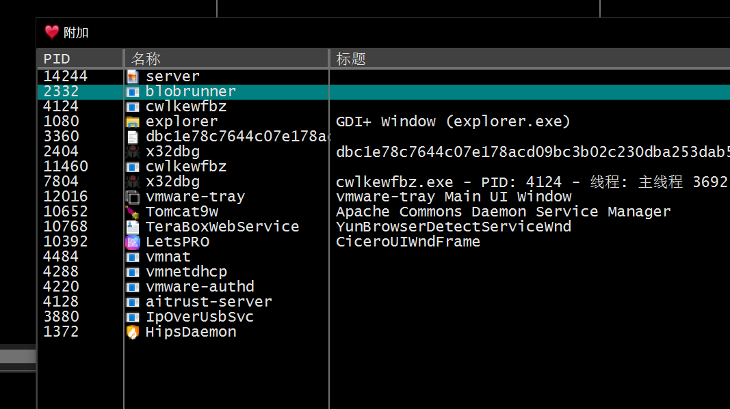The image size is (730, 409).
Task: Select the highlighted process name 'blobrunner'
Action: tap(191, 91)
